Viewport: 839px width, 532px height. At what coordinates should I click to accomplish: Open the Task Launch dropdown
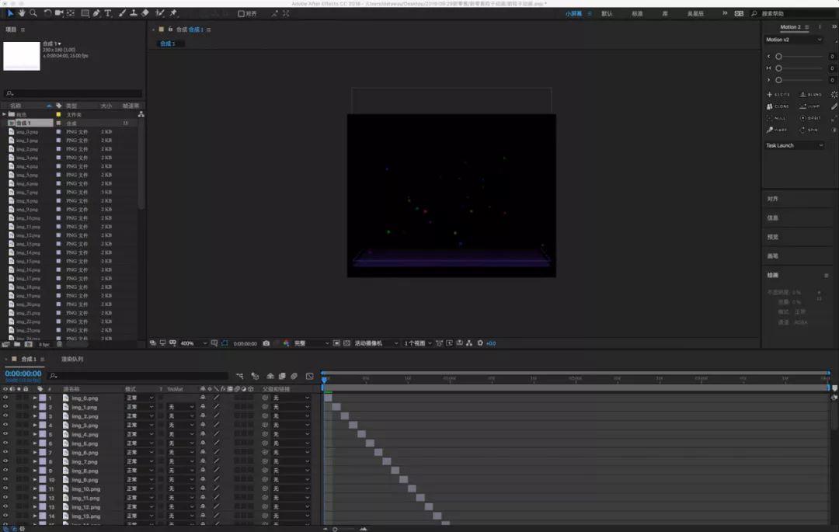click(794, 145)
